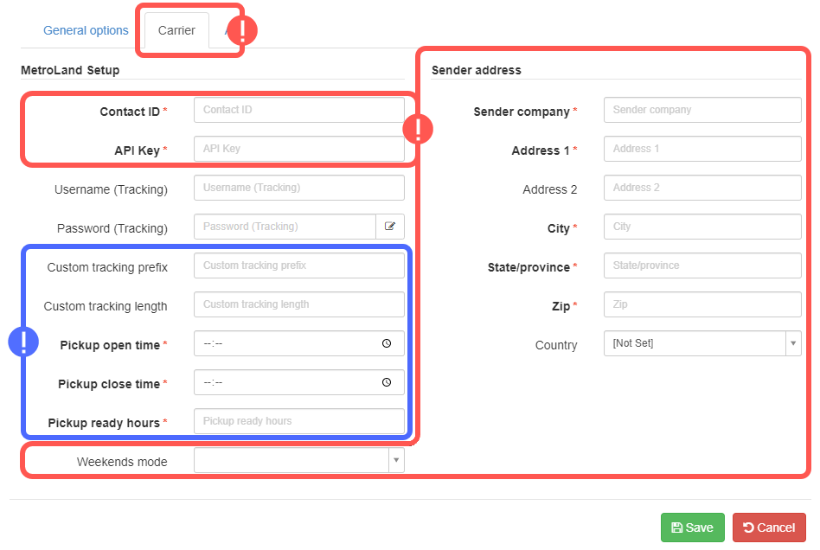The image size is (820, 550).
Task: Click the Weekends mode dropdown arrow
Action: [x=396, y=460]
